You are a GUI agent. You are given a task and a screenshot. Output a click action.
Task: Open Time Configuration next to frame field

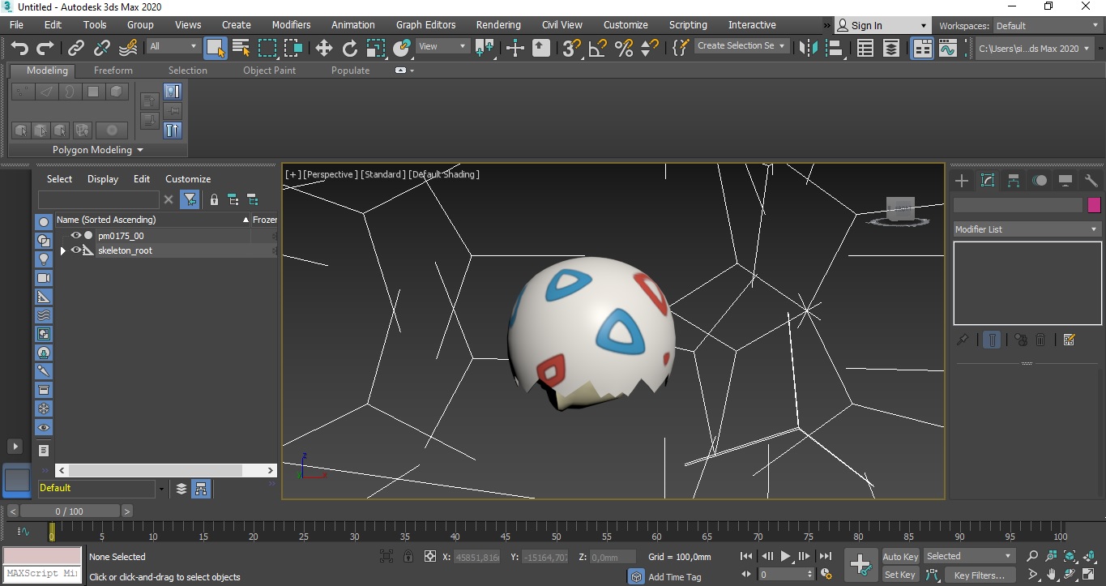pyautogui.click(x=826, y=575)
